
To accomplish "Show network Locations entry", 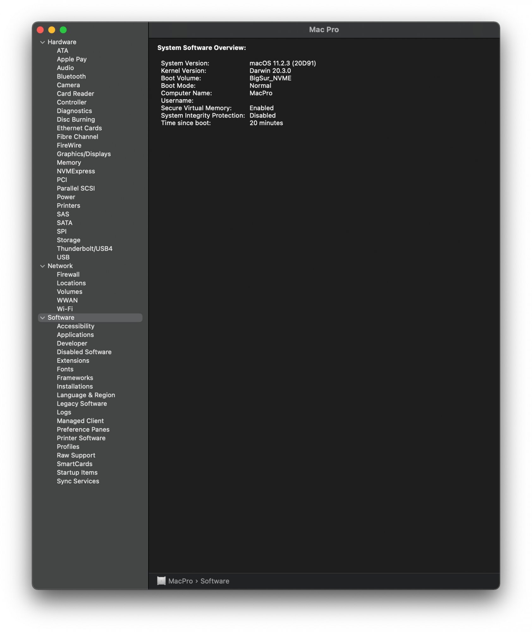I will point(71,283).
